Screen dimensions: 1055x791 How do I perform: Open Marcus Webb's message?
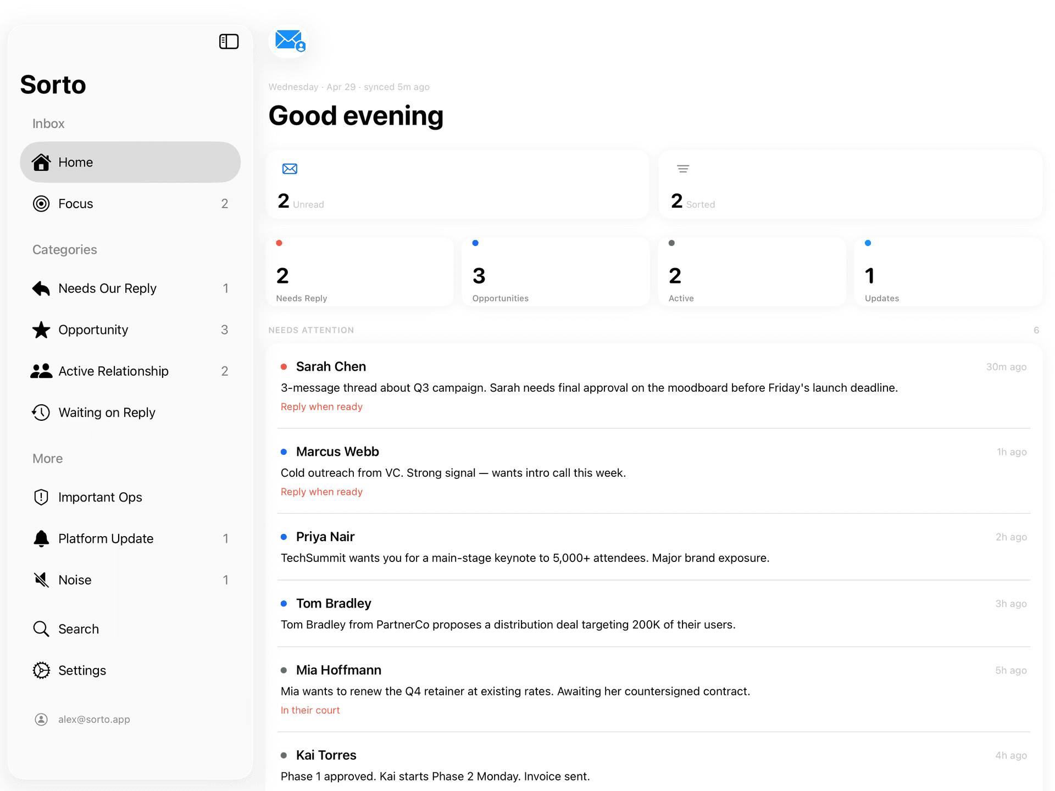pos(654,471)
